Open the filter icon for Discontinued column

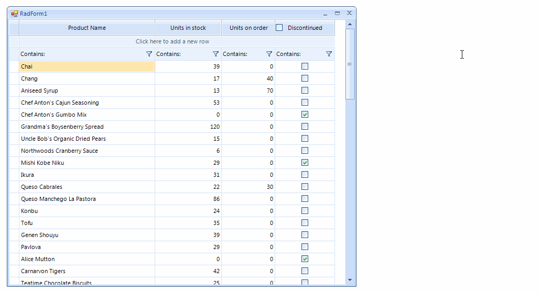coord(329,54)
